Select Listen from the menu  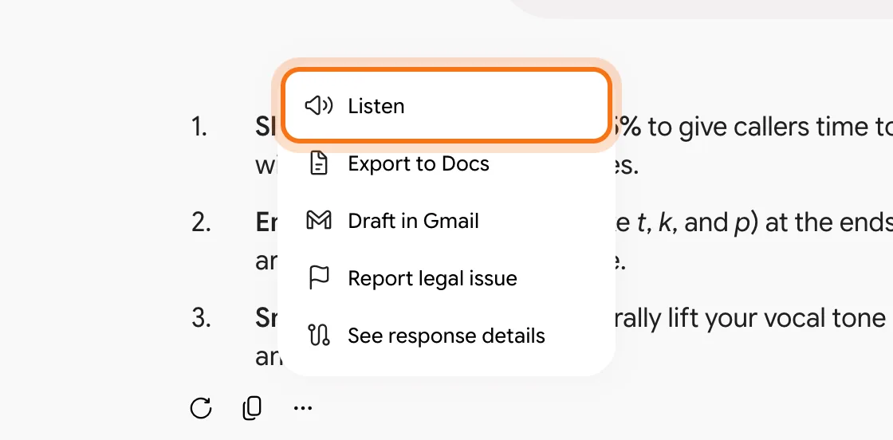447,105
